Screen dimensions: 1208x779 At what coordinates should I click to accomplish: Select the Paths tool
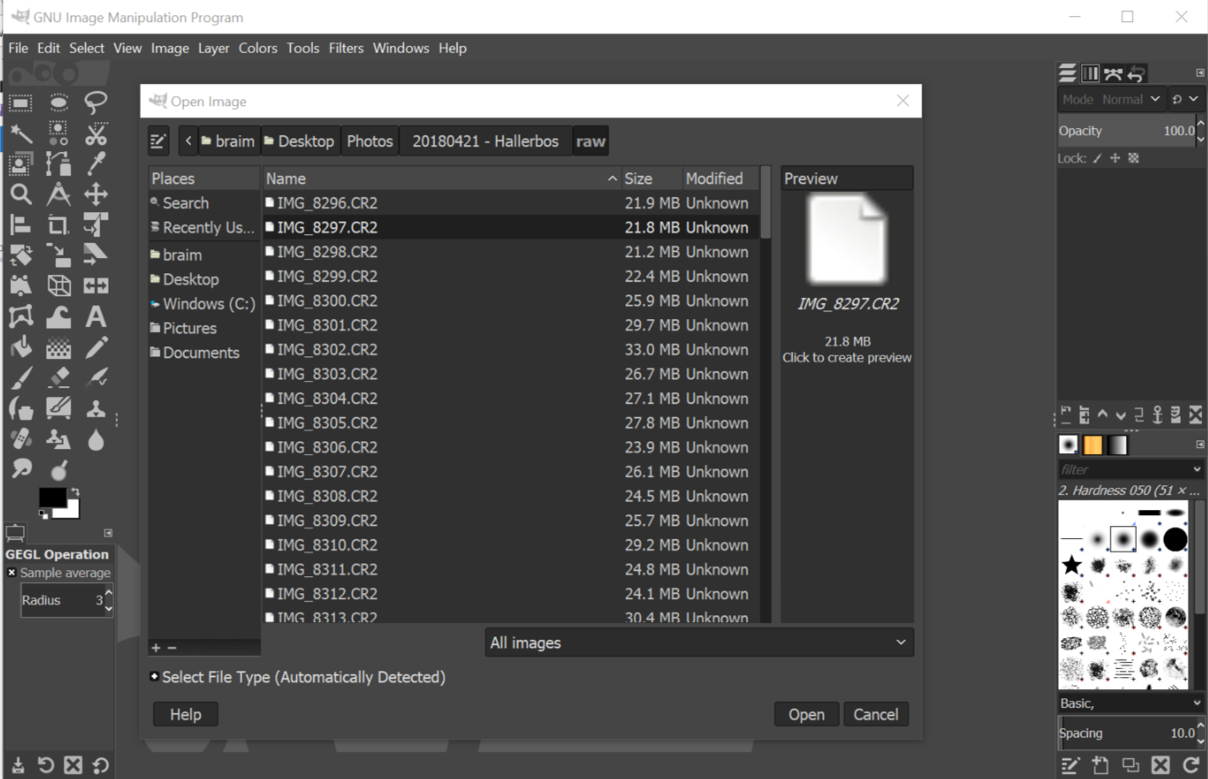59,164
